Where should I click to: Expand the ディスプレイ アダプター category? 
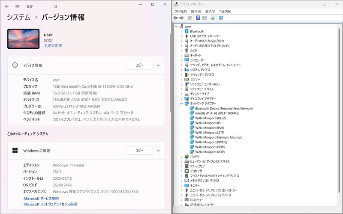pos(181,98)
